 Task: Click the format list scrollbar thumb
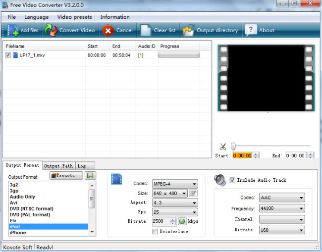pyautogui.click(x=92, y=199)
